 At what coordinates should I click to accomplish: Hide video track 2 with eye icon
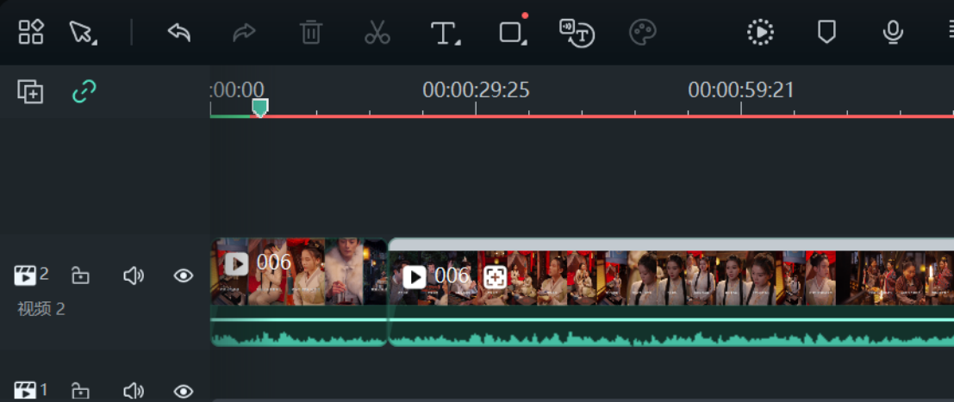click(184, 276)
